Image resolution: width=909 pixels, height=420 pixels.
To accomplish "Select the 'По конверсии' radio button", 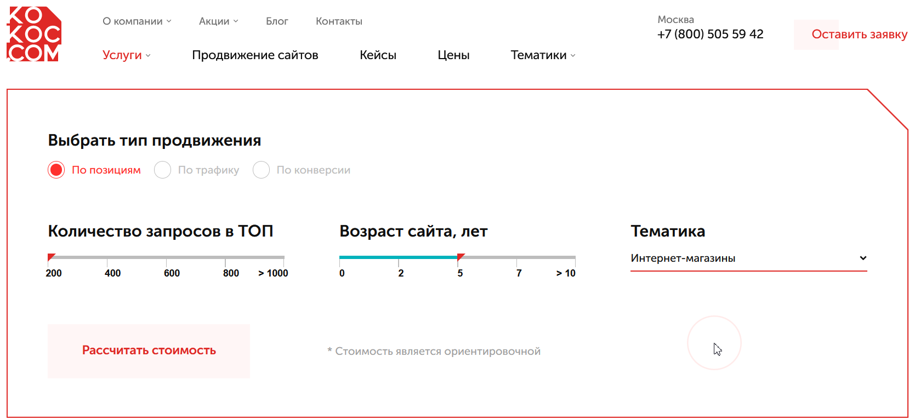I will point(261,170).
